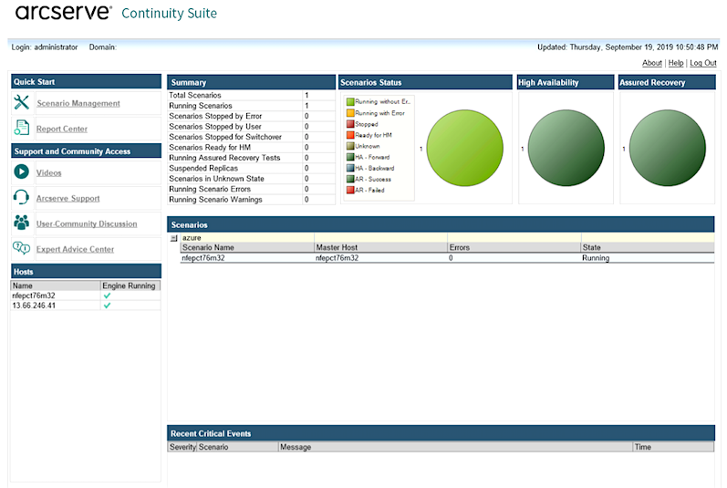The image size is (727, 488).
Task: Click the Ready for HM legend swatch
Action: 350,135
